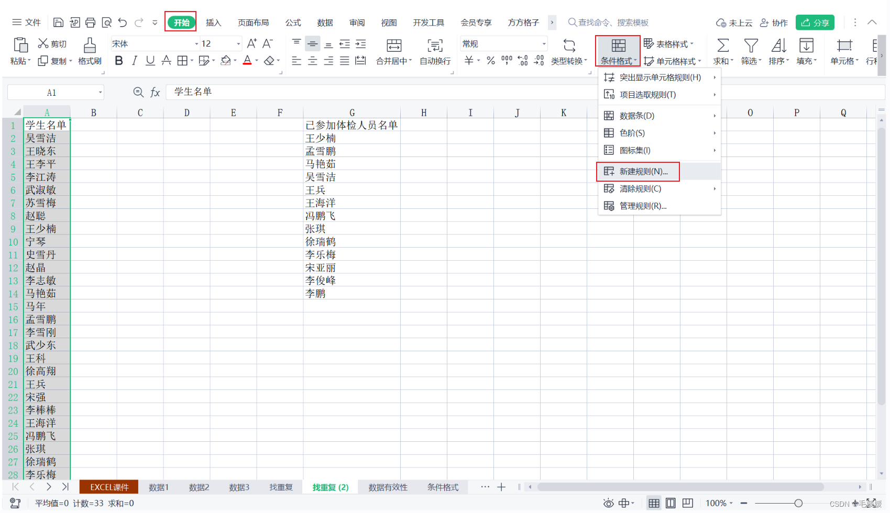Toggle horizontal center alignment

[x=313, y=61]
